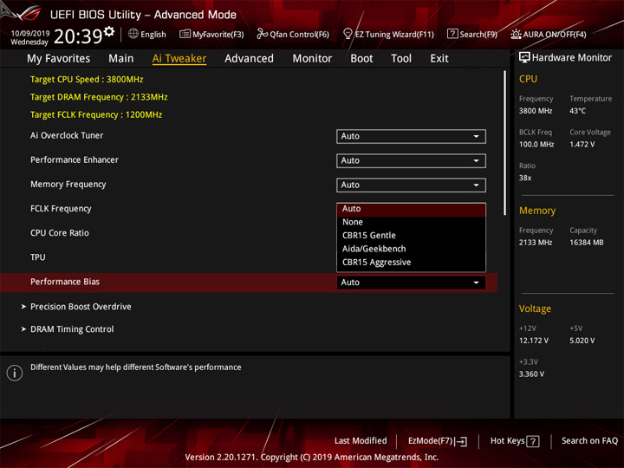Select Auto in the open dropdown list
This screenshot has height=468, width=624.
[411, 209]
